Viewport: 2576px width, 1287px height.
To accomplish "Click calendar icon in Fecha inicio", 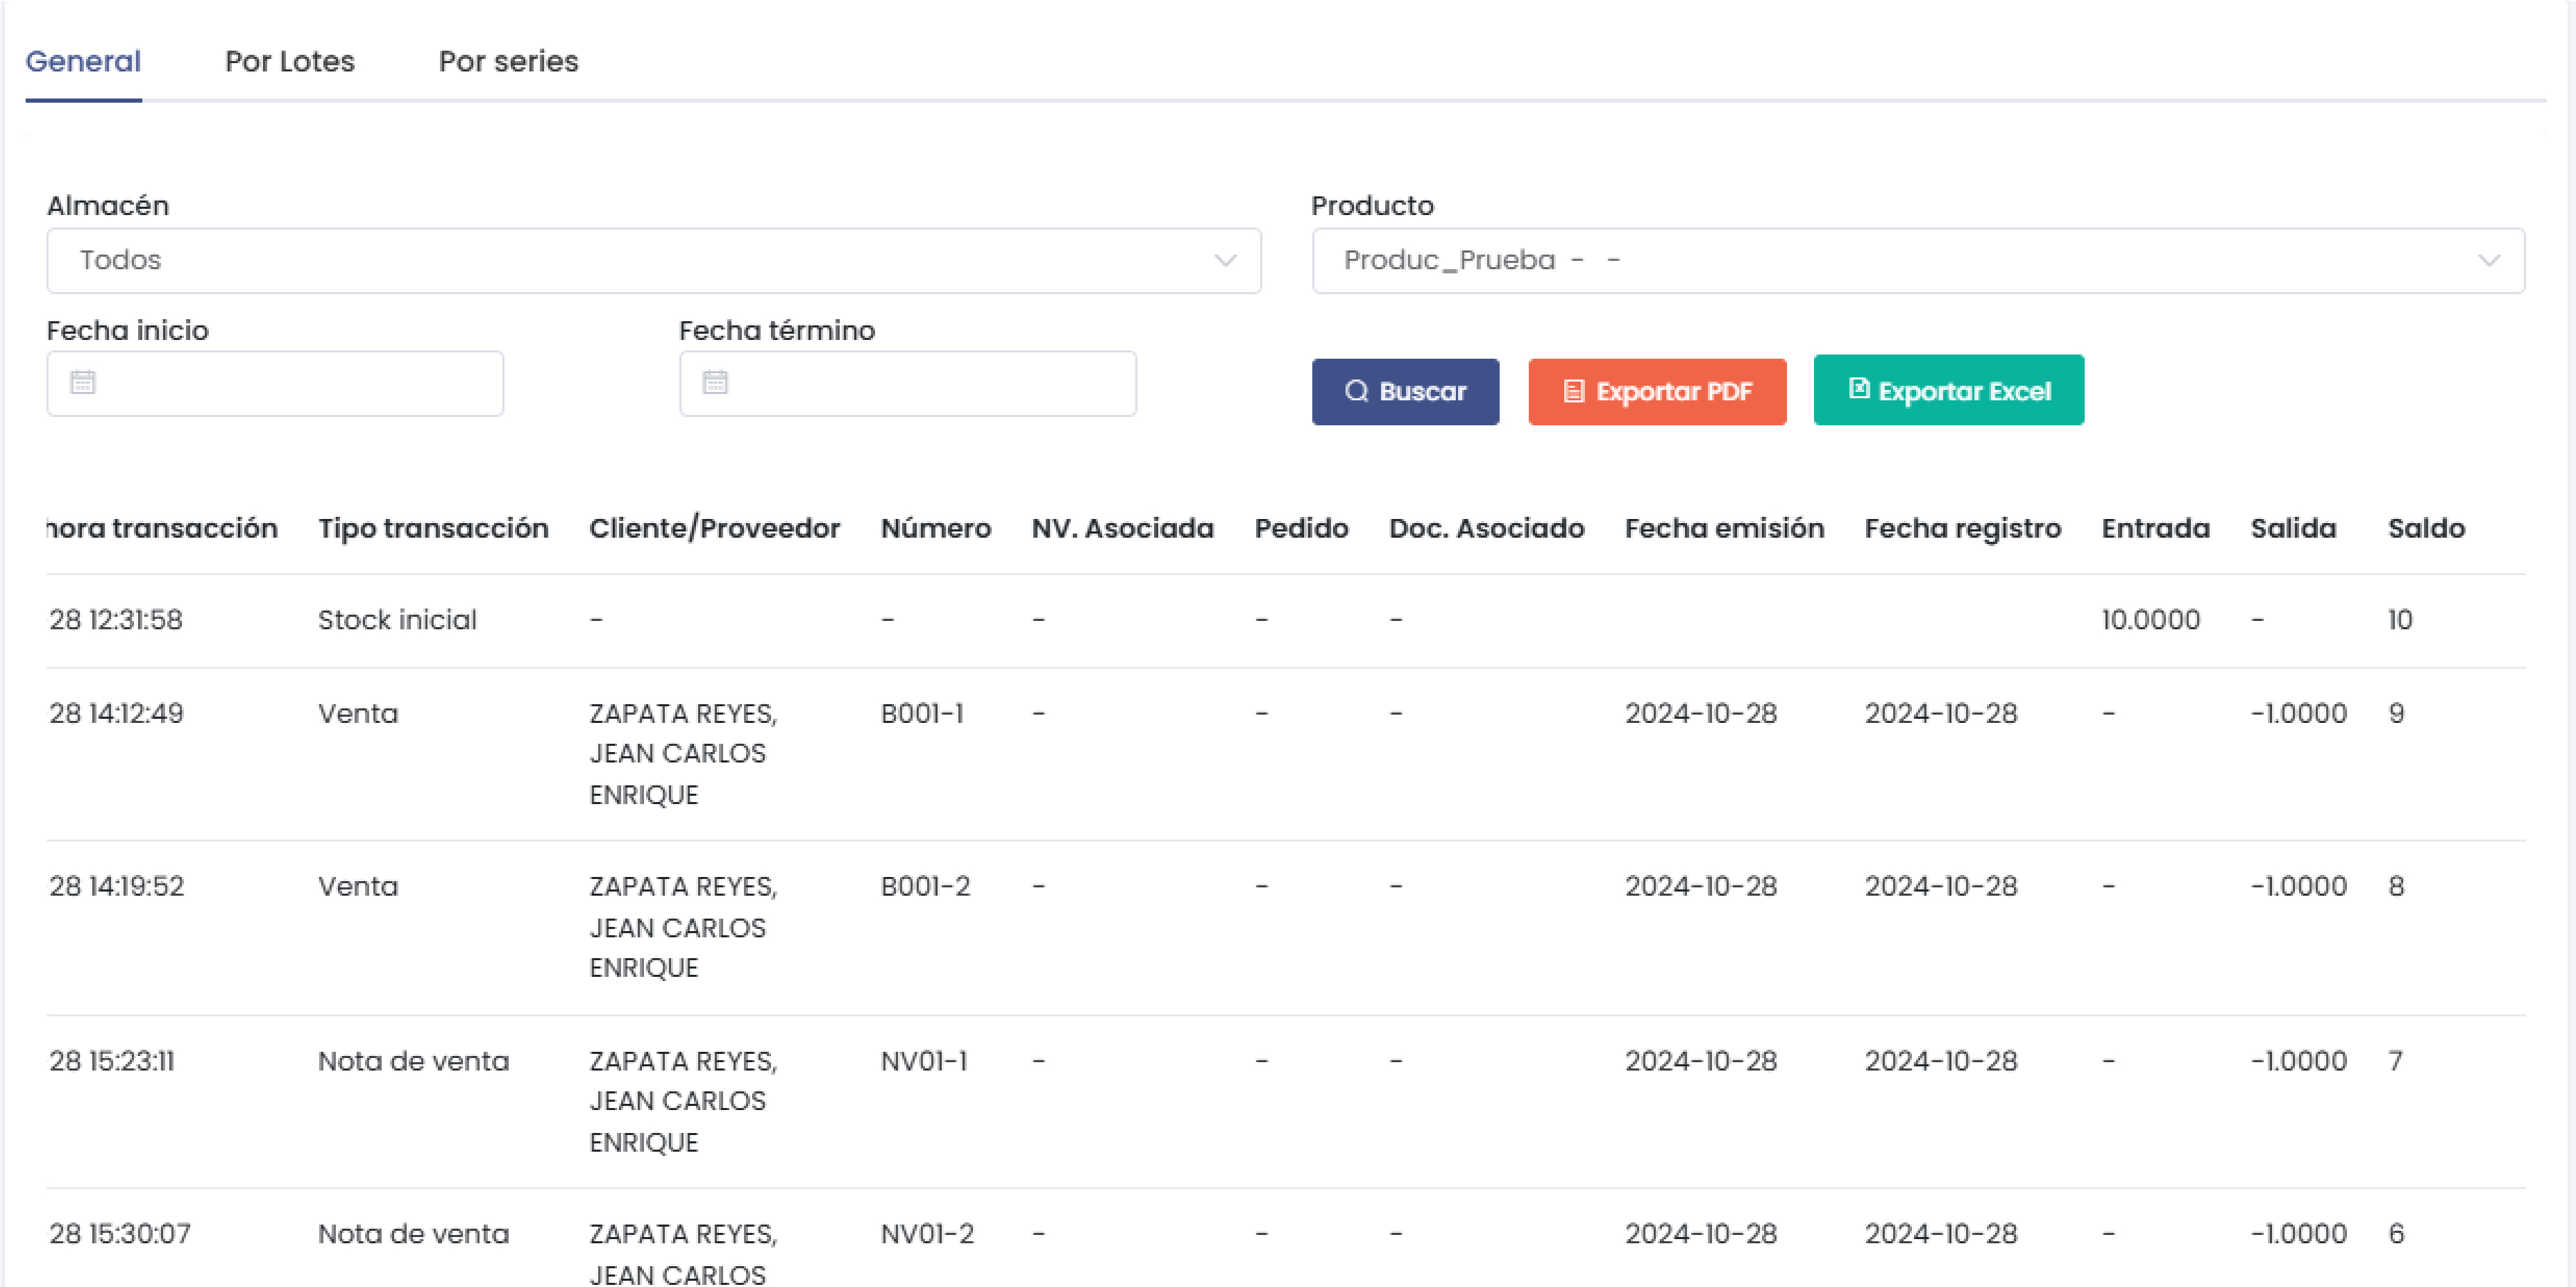I will (x=82, y=382).
